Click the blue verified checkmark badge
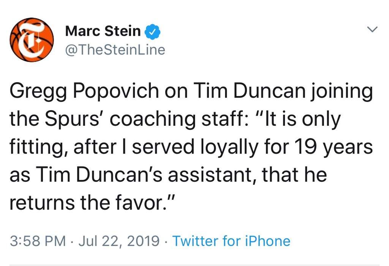Screen dimensions: 389x266 153,32
